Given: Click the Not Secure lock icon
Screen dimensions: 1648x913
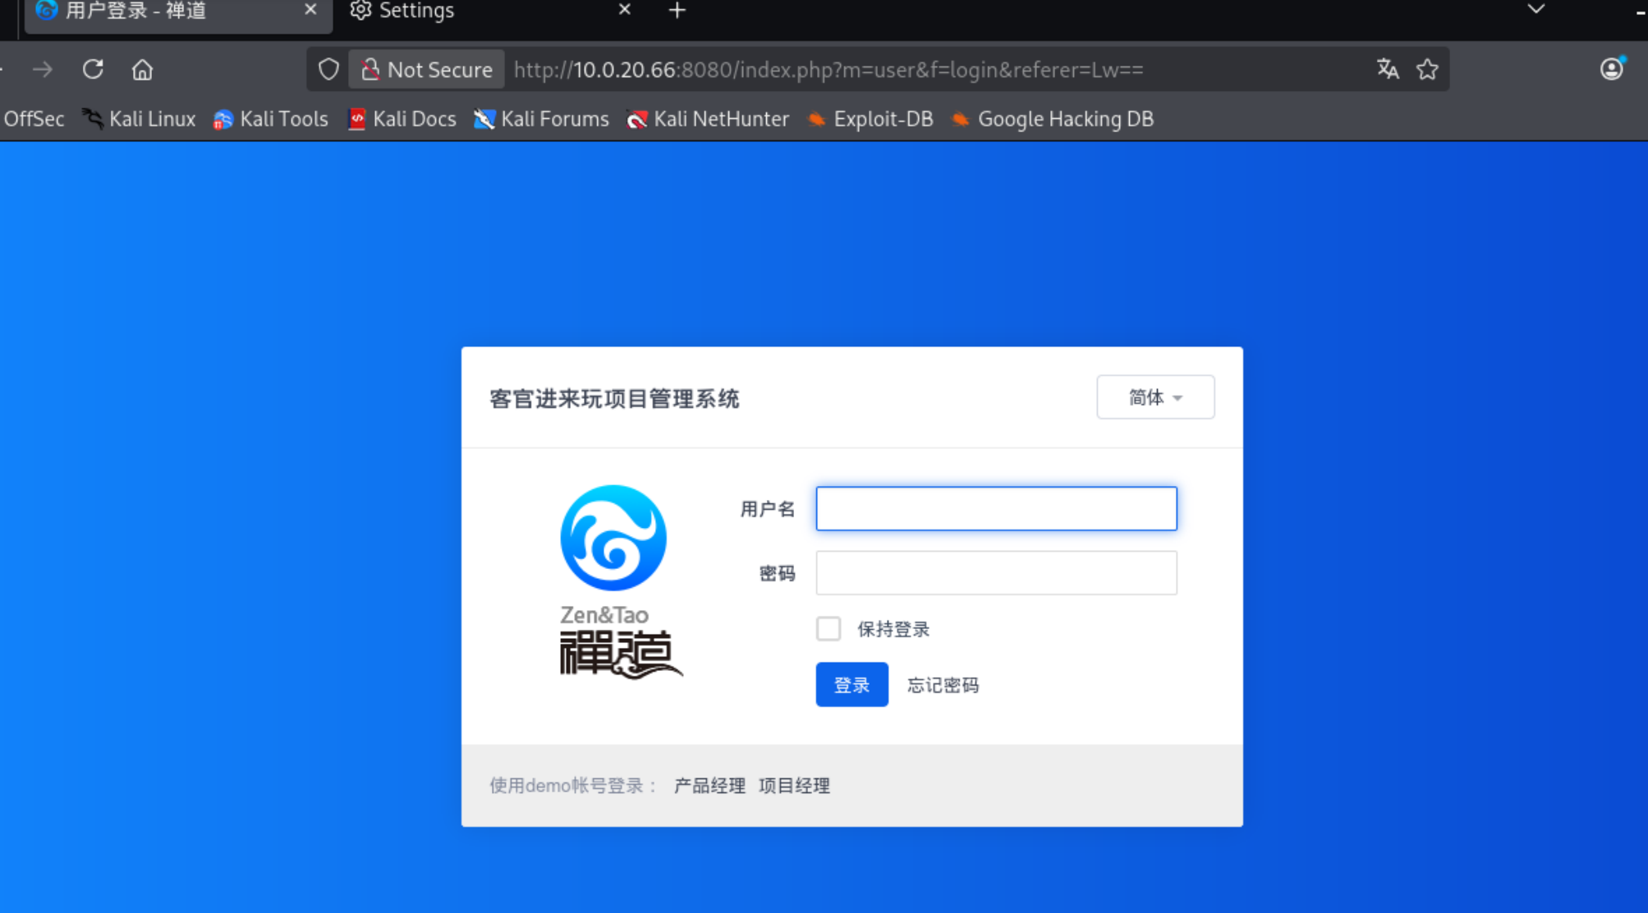Looking at the screenshot, I should pyautogui.click(x=370, y=70).
